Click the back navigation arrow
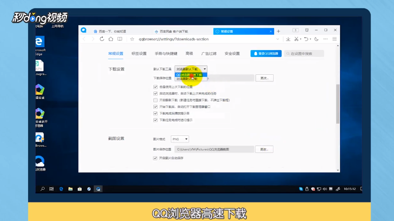This screenshot has width=394, height=221. click(x=84, y=39)
